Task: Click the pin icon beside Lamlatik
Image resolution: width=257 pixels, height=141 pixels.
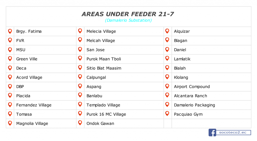Action: click(167, 58)
